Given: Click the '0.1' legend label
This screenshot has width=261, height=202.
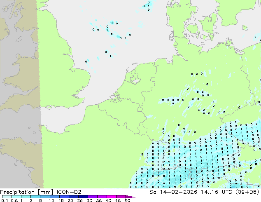Looking at the screenshot, I should [x=5, y=200].
